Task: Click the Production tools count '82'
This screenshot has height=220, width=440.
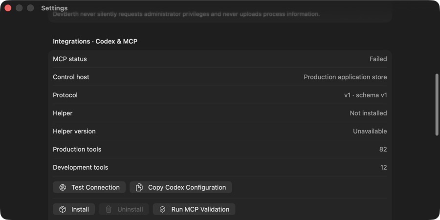Action: point(383,149)
